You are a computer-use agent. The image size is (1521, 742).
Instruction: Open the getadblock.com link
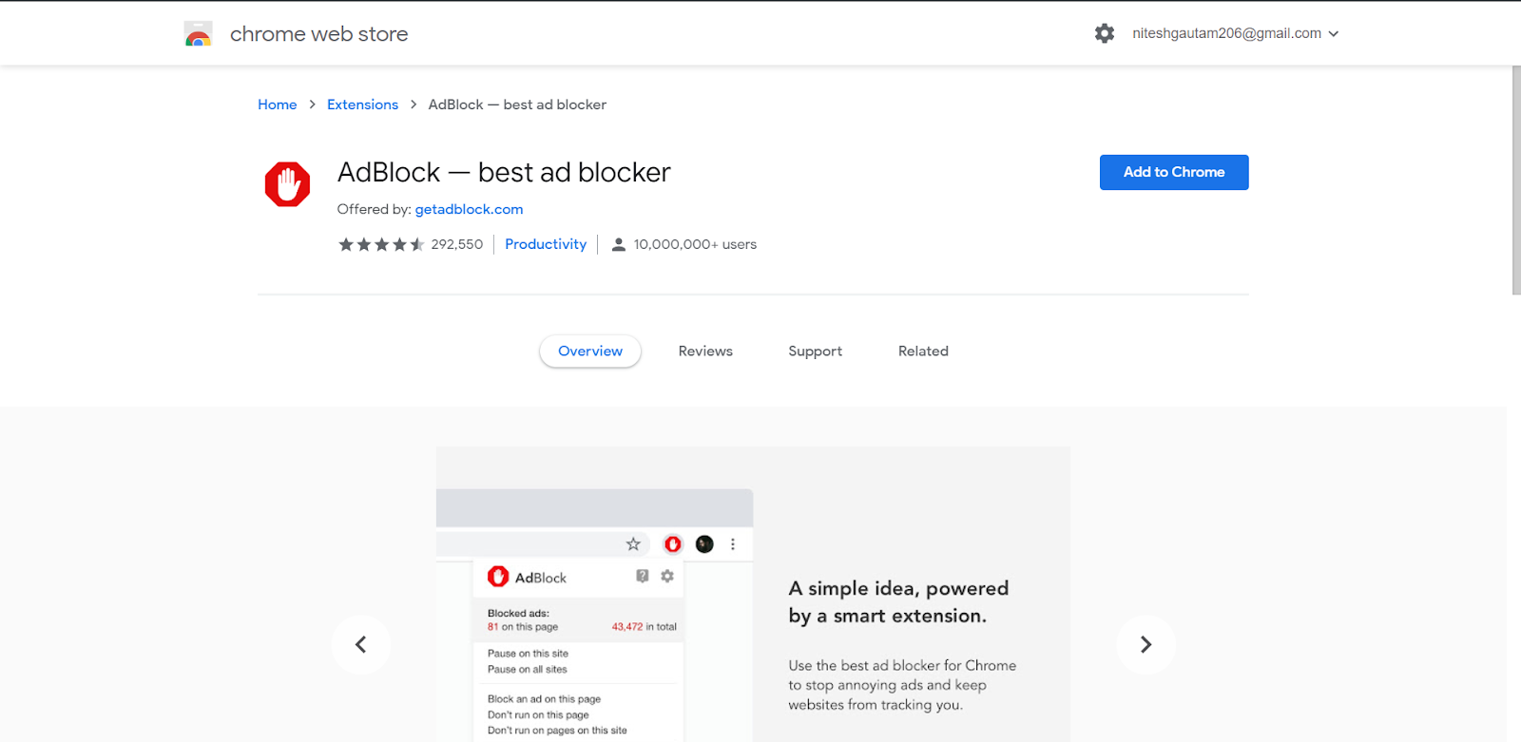pyautogui.click(x=469, y=209)
